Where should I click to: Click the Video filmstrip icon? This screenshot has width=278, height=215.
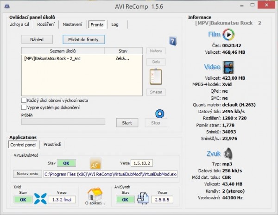click(x=228, y=67)
